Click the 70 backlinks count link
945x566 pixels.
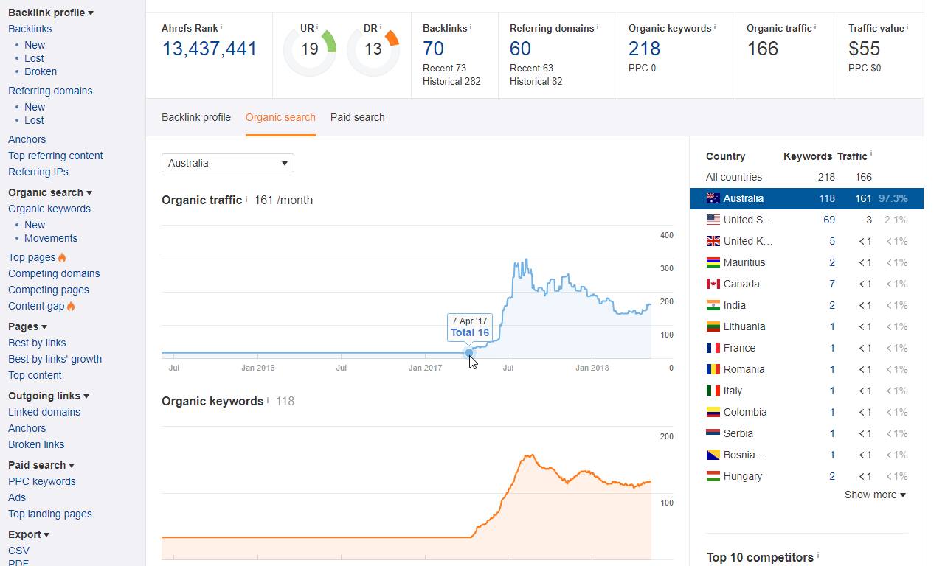pyautogui.click(x=433, y=49)
